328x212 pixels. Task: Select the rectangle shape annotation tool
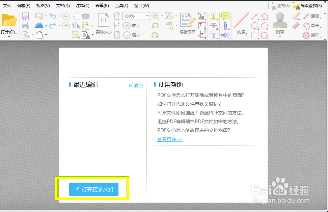pyautogui.click(x=254, y=35)
